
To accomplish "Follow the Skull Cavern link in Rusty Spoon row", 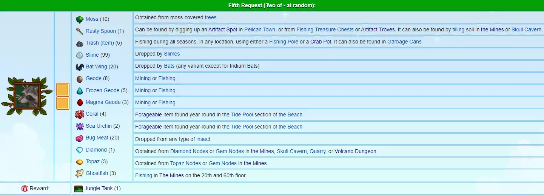I will (526, 29).
